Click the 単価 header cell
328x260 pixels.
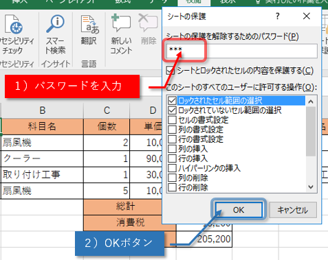coord(146,126)
